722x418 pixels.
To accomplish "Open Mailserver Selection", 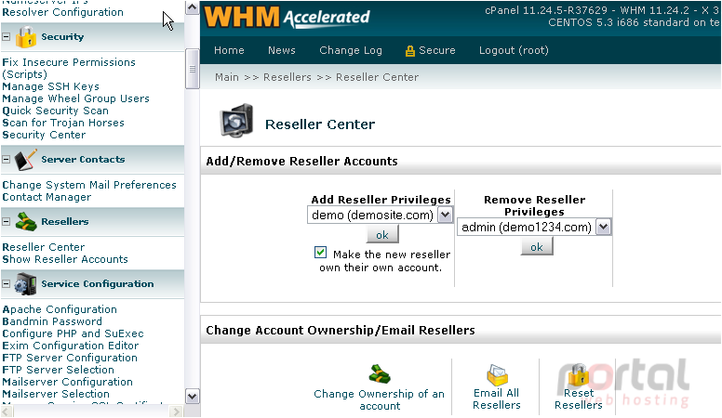I will (x=56, y=394).
